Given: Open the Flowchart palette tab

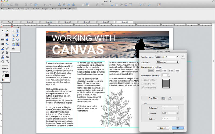Looking at the screenshot, I should coord(36,9).
